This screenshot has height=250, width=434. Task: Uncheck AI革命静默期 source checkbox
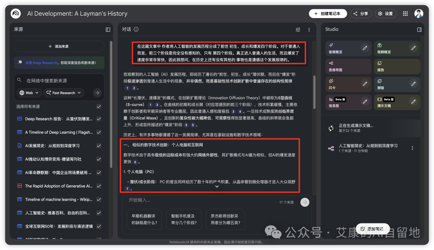click(99, 173)
